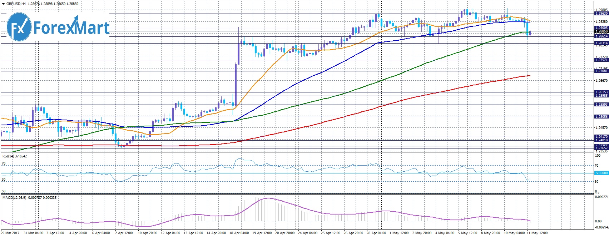
Task: Select the MACD axis value 0.009271
Action: click(601, 197)
